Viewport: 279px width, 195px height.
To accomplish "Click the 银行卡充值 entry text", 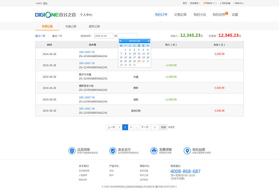I will pos(85,74).
